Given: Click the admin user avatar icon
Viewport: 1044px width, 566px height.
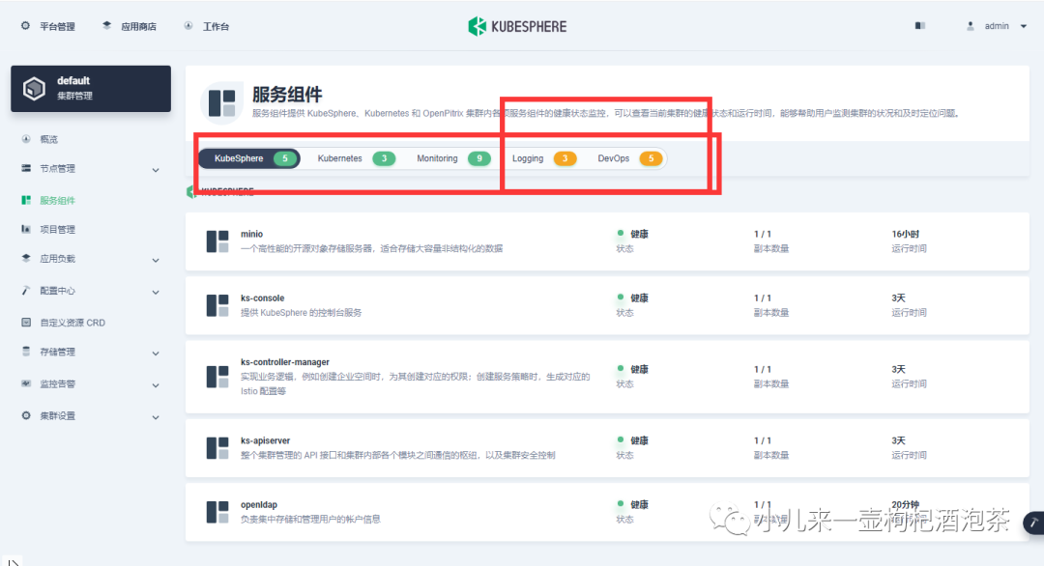Looking at the screenshot, I should (x=971, y=26).
